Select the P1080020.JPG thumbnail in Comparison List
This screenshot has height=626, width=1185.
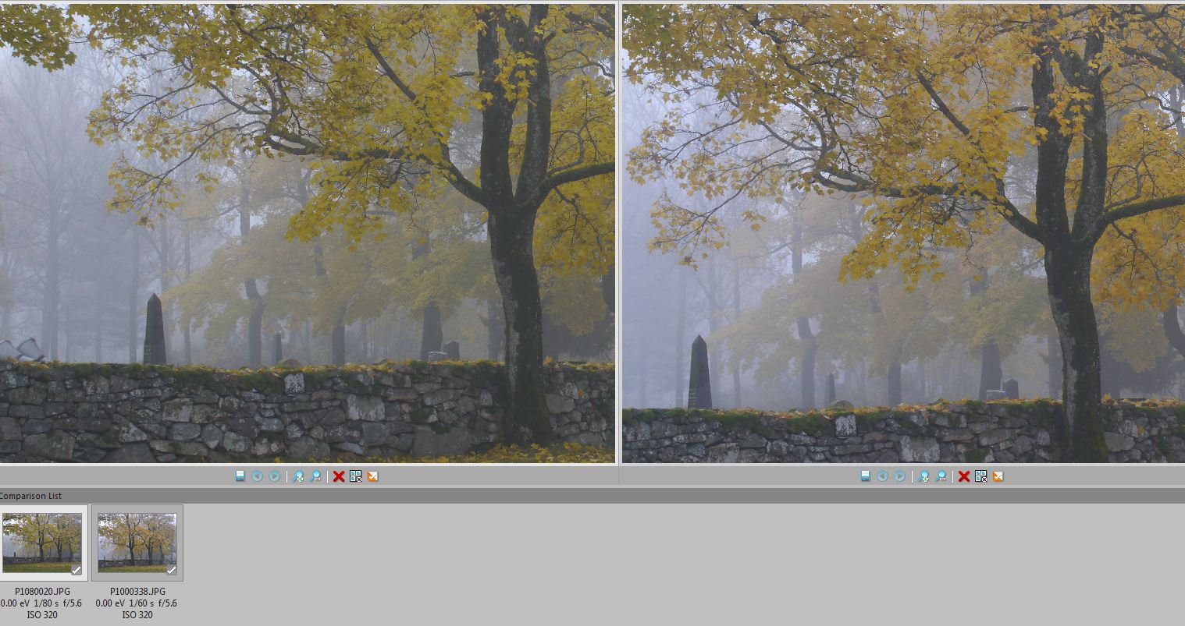[x=42, y=543]
